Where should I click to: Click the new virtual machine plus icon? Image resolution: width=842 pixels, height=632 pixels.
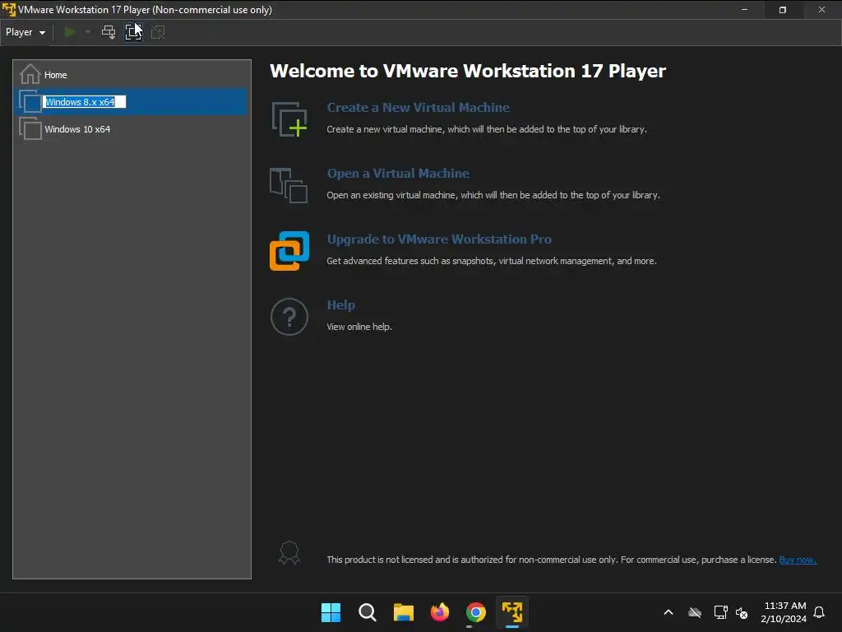point(289,119)
